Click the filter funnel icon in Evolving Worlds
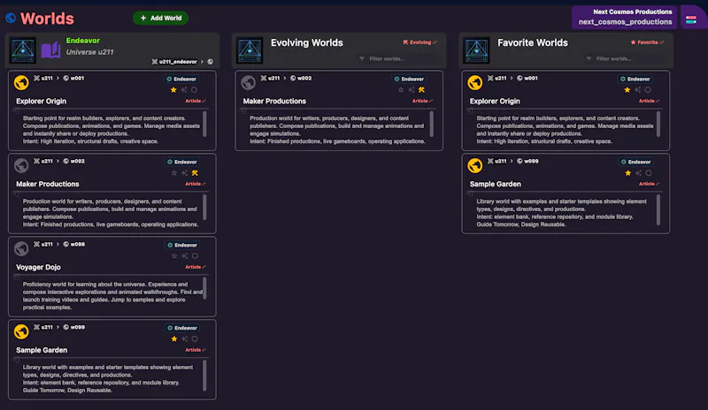The image size is (708, 410). click(x=362, y=58)
